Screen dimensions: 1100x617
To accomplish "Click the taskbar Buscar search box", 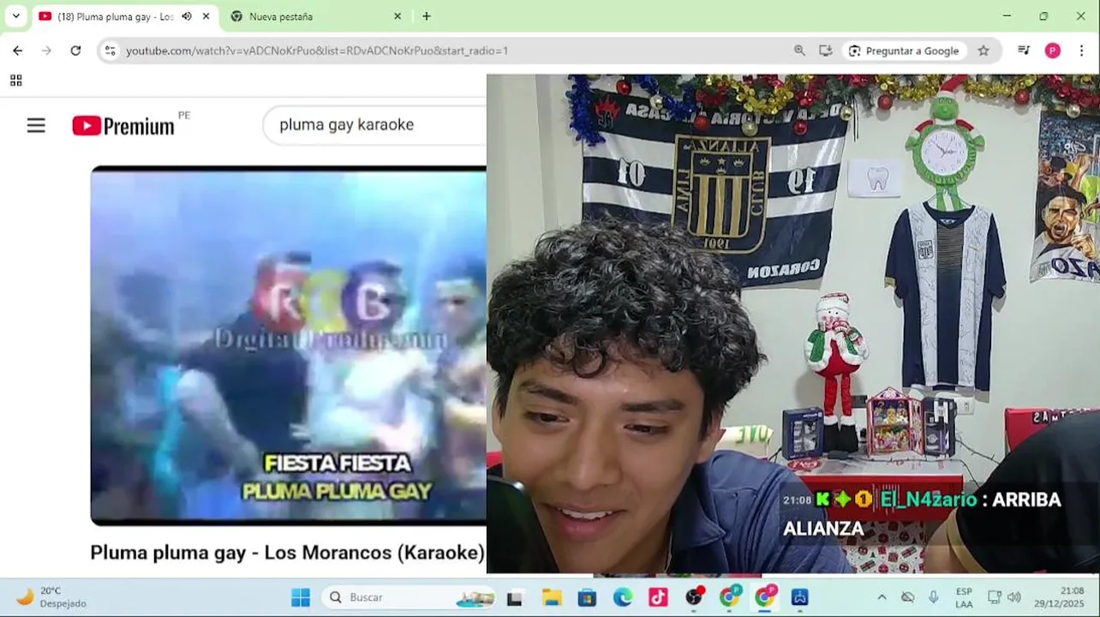I will [410, 597].
